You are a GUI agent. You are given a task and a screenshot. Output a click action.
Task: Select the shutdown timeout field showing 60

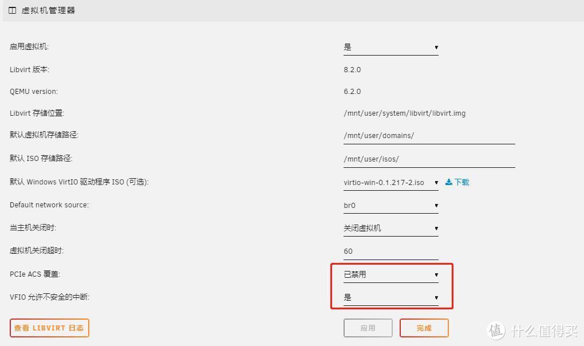391,251
